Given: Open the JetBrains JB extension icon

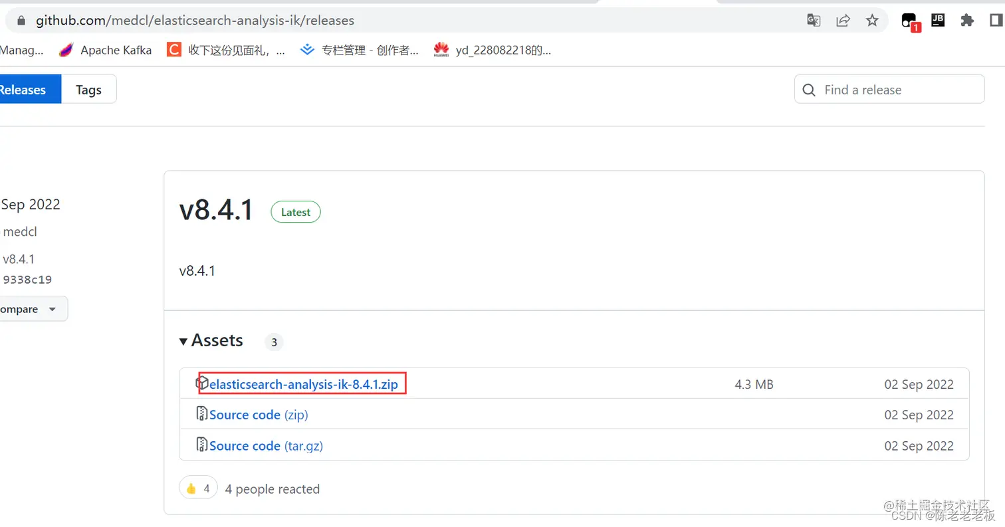Looking at the screenshot, I should pyautogui.click(x=938, y=21).
